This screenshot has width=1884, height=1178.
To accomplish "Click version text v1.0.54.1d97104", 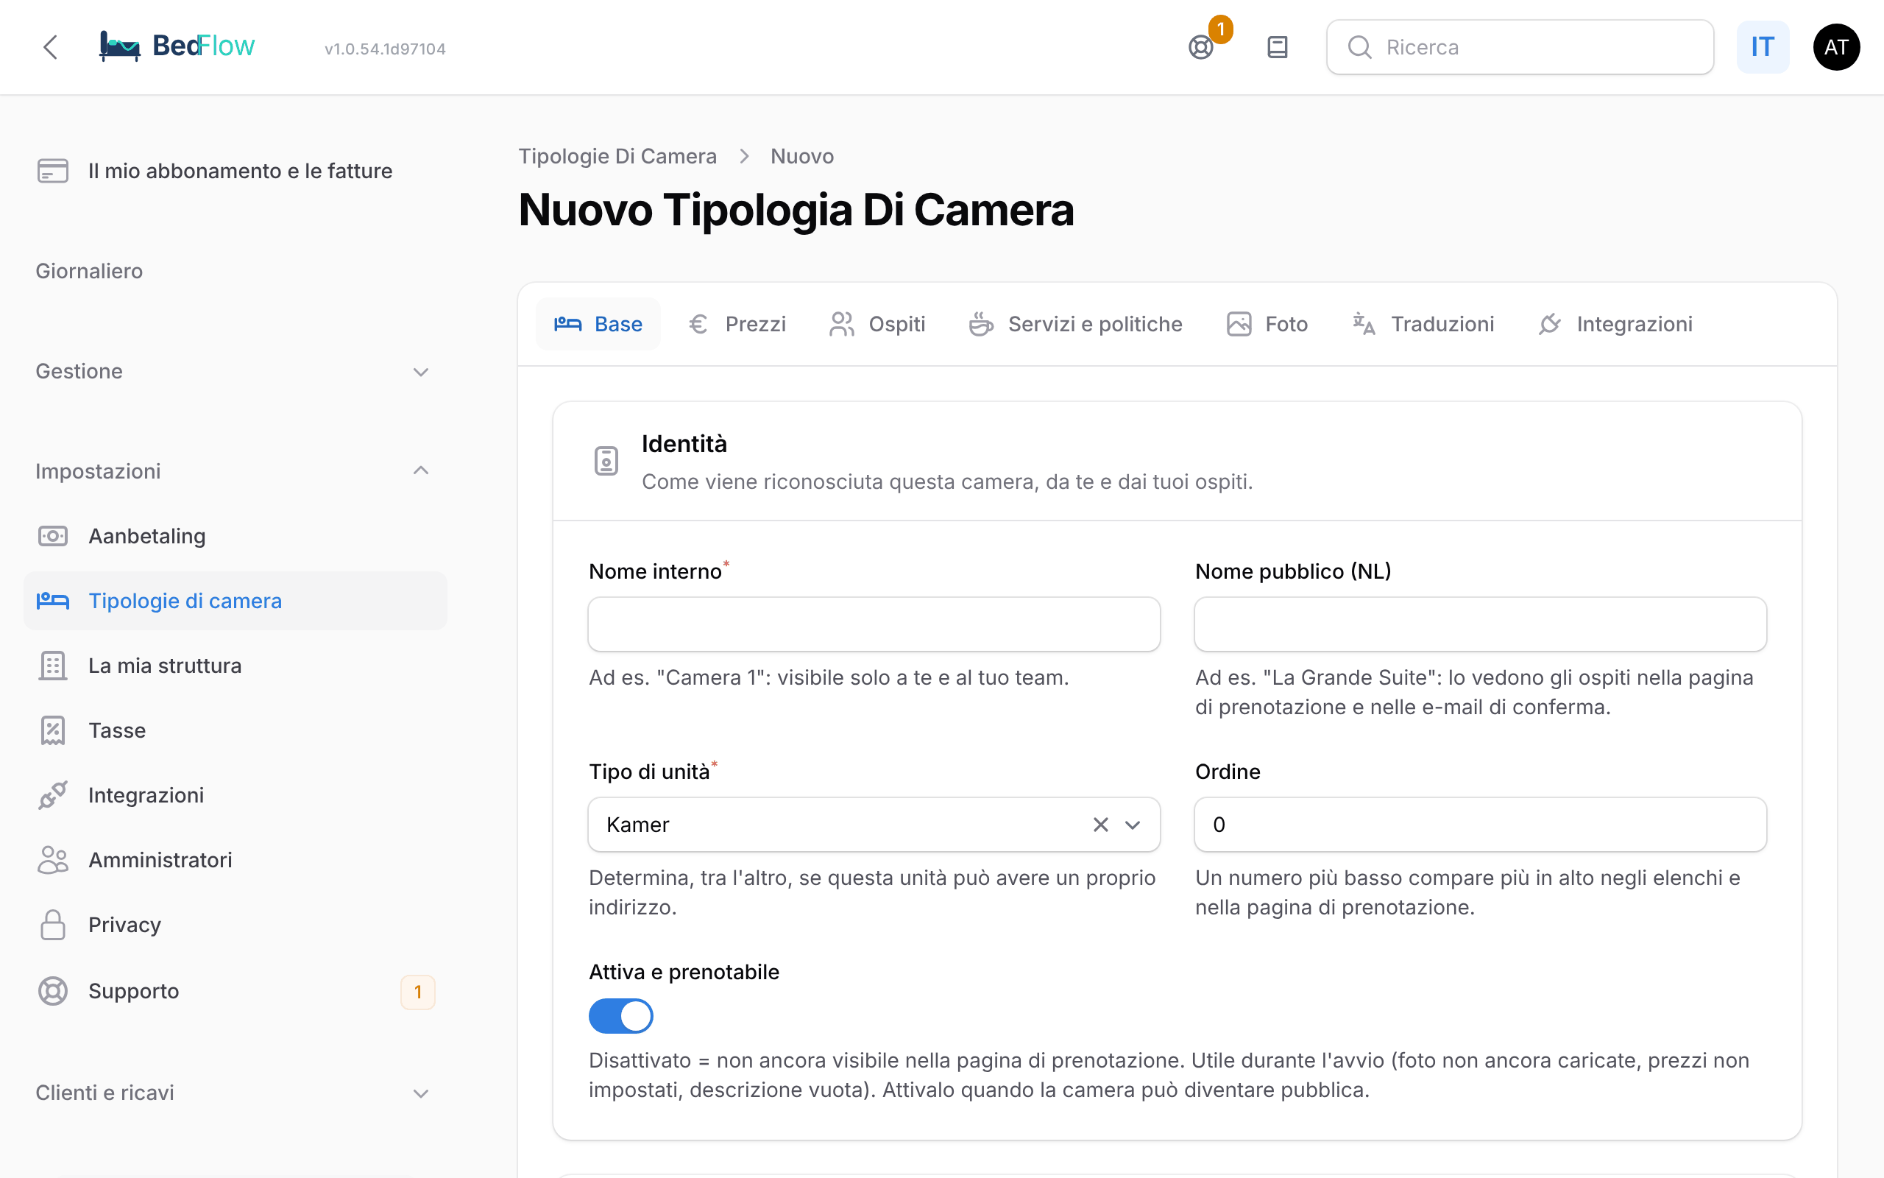I will [x=386, y=49].
